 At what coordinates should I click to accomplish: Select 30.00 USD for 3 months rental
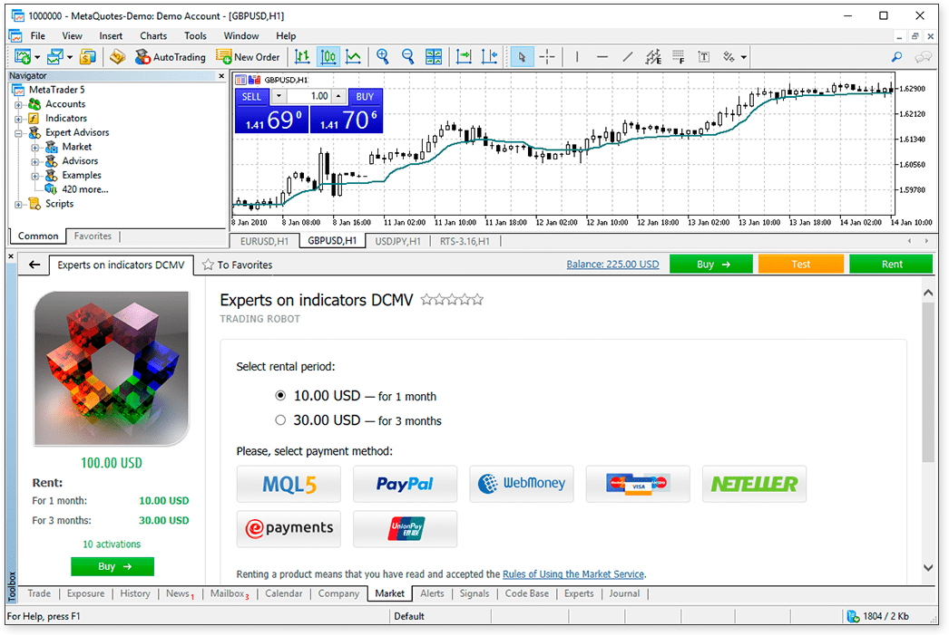(280, 420)
